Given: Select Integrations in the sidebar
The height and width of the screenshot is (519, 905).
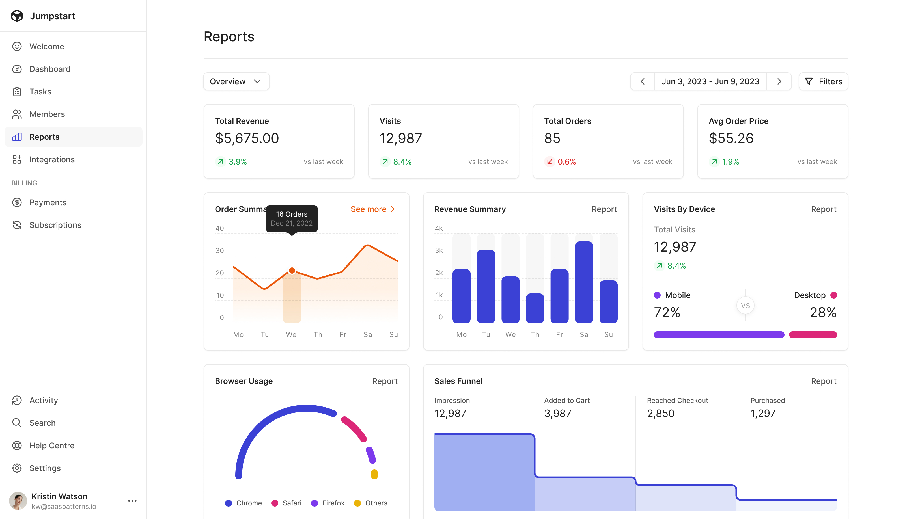Looking at the screenshot, I should coord(74,159).
